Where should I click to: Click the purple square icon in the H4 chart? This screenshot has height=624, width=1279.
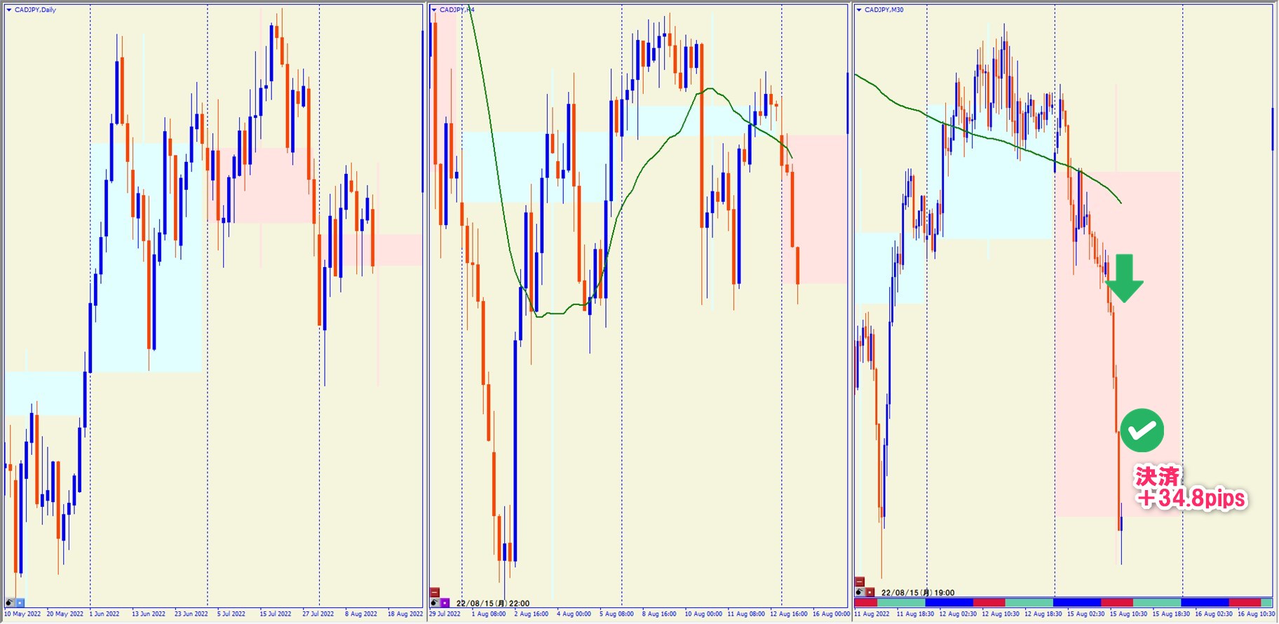click(445, 603)
